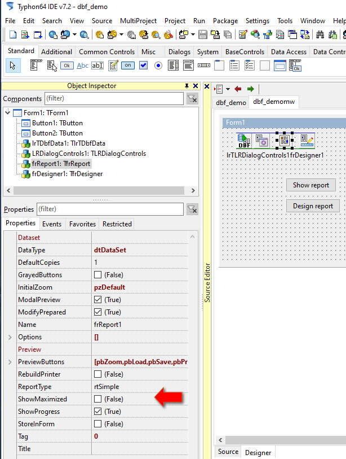Viewport: 346px width, 459px height.
Task: Pick the TLabel 'Abc' component icon
Action: (x=82, y=65)
